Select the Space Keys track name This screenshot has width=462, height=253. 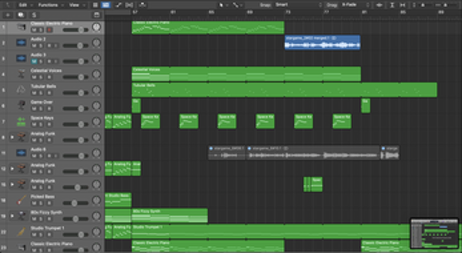pyautogui.click(x=42, y=118)
